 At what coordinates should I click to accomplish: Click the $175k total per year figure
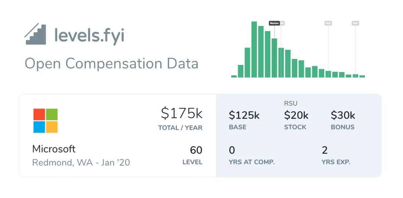[181, 114]
